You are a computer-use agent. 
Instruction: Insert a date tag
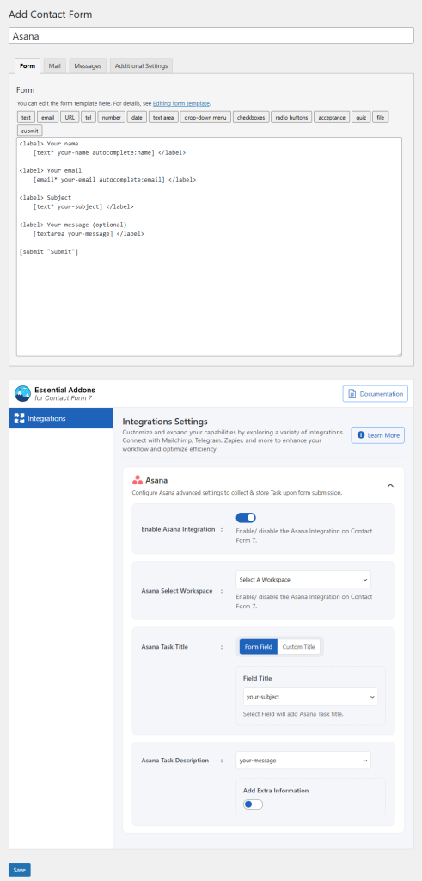click(x=137, y=117)
